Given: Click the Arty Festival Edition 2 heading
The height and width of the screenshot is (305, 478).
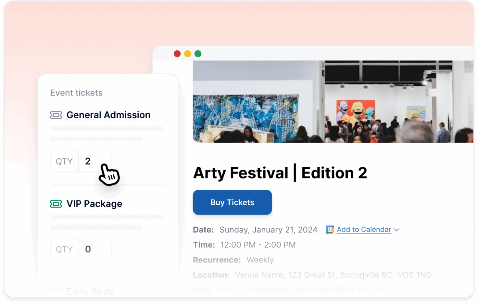Looking at the screenshot, I should [280, 173].
